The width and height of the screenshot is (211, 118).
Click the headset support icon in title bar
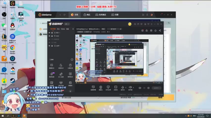[x=135, y=24]
